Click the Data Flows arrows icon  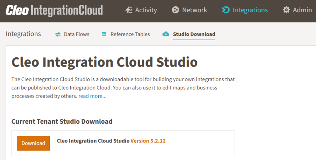[58, 34]
